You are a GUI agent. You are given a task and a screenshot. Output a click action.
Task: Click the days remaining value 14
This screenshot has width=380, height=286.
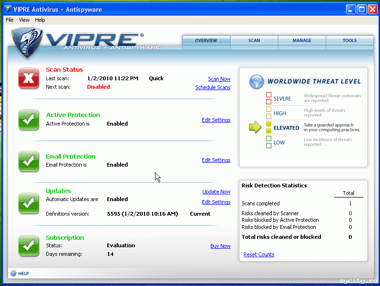coord(110,254)
